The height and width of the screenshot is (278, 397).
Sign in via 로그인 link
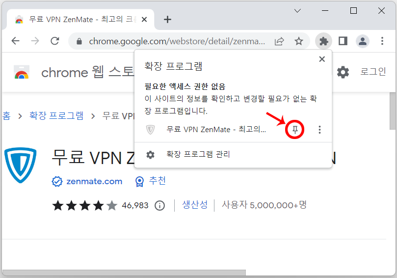pos(373,72)
